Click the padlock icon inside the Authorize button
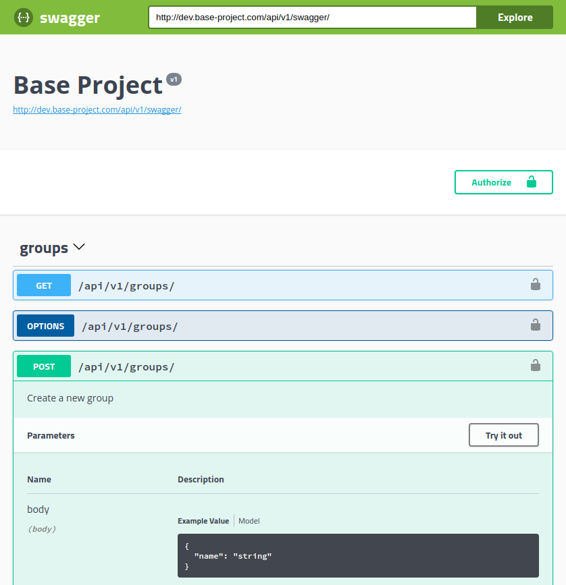This screenshot has height=585, width=566. [x=532, y=182]
